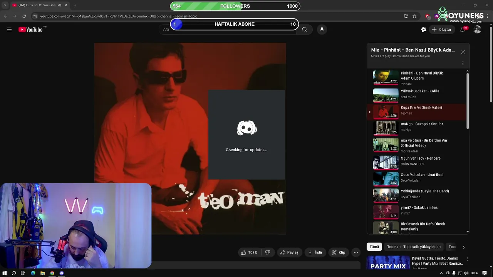This screenshot has height=277, width=493.
Task: Click the İndir download button
Action: tap(315, 252)
